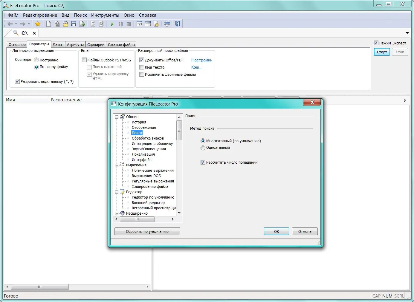414x302 pixels.
Task: Click the pause search toolbar icon
Action: click(120, 24)
